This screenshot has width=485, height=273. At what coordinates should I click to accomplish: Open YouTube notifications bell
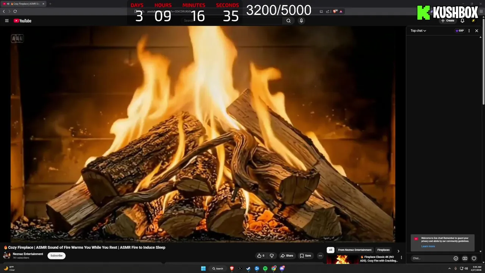coord(462,21)
